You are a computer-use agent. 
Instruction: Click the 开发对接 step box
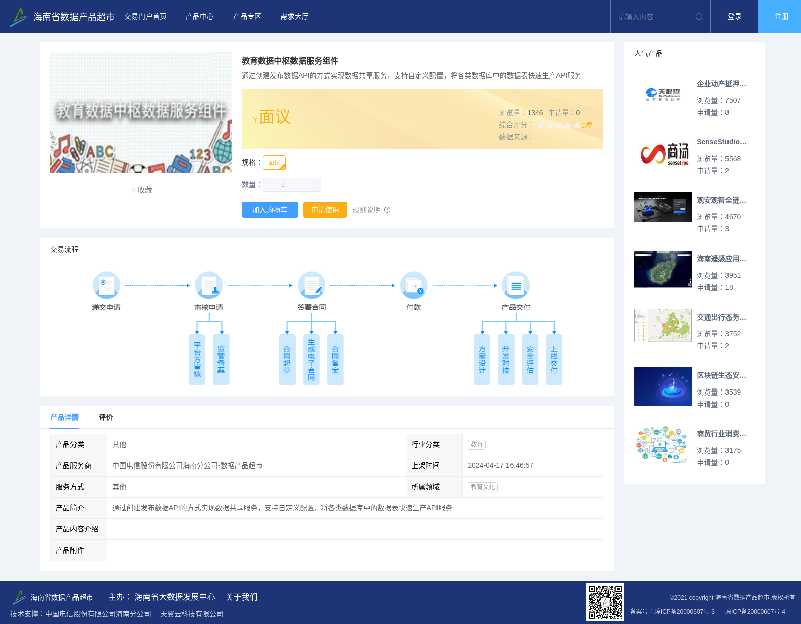(506, 360)
